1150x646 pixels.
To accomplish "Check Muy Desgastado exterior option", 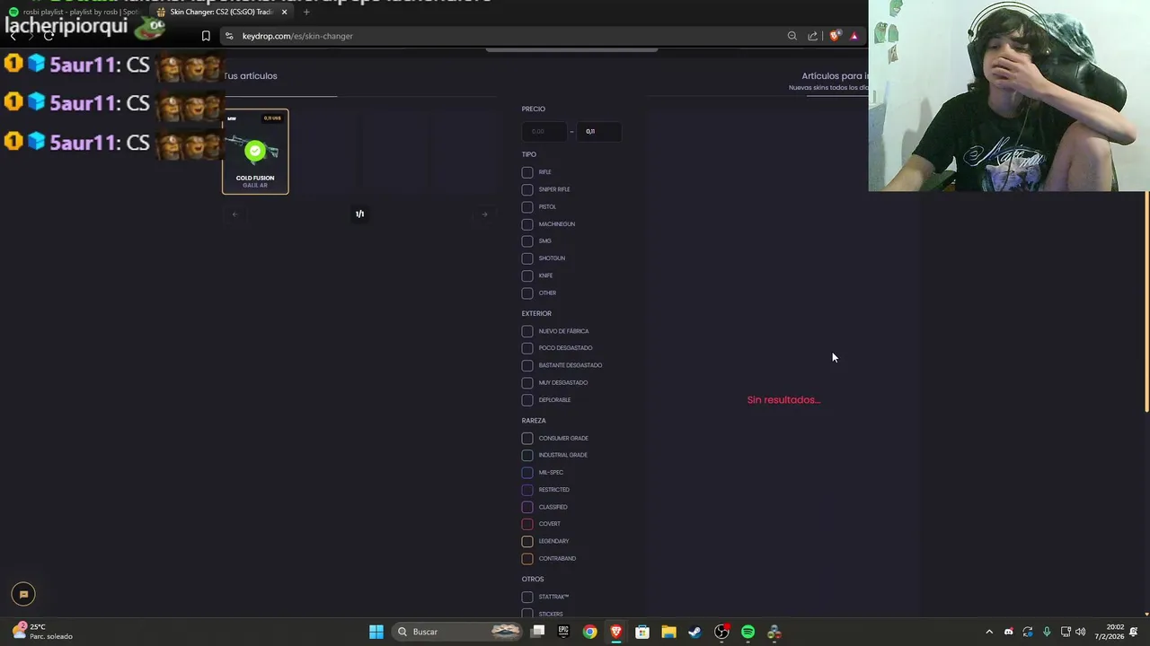I will point(527,383).
